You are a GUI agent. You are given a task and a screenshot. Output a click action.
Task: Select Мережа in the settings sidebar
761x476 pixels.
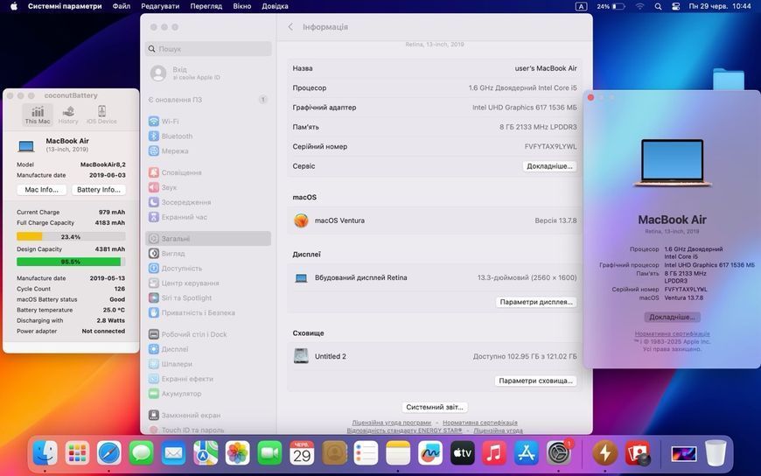pos(208,151)
